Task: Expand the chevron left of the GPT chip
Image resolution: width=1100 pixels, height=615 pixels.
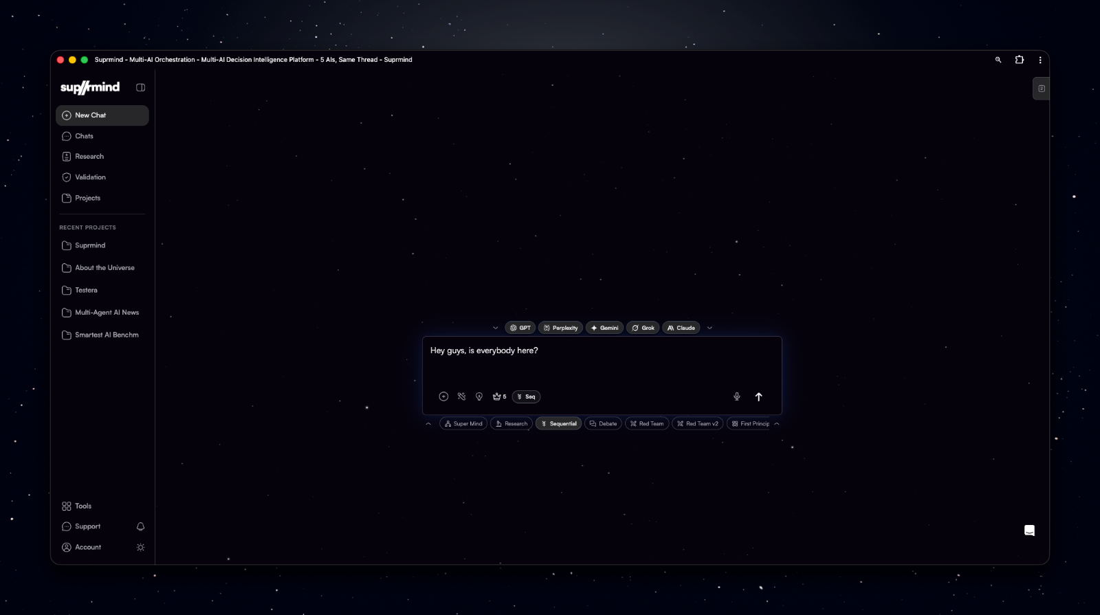Action: [x=495, y=328]
